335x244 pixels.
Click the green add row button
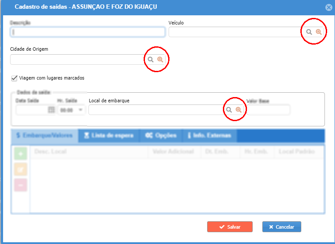[x=21, y=153]
